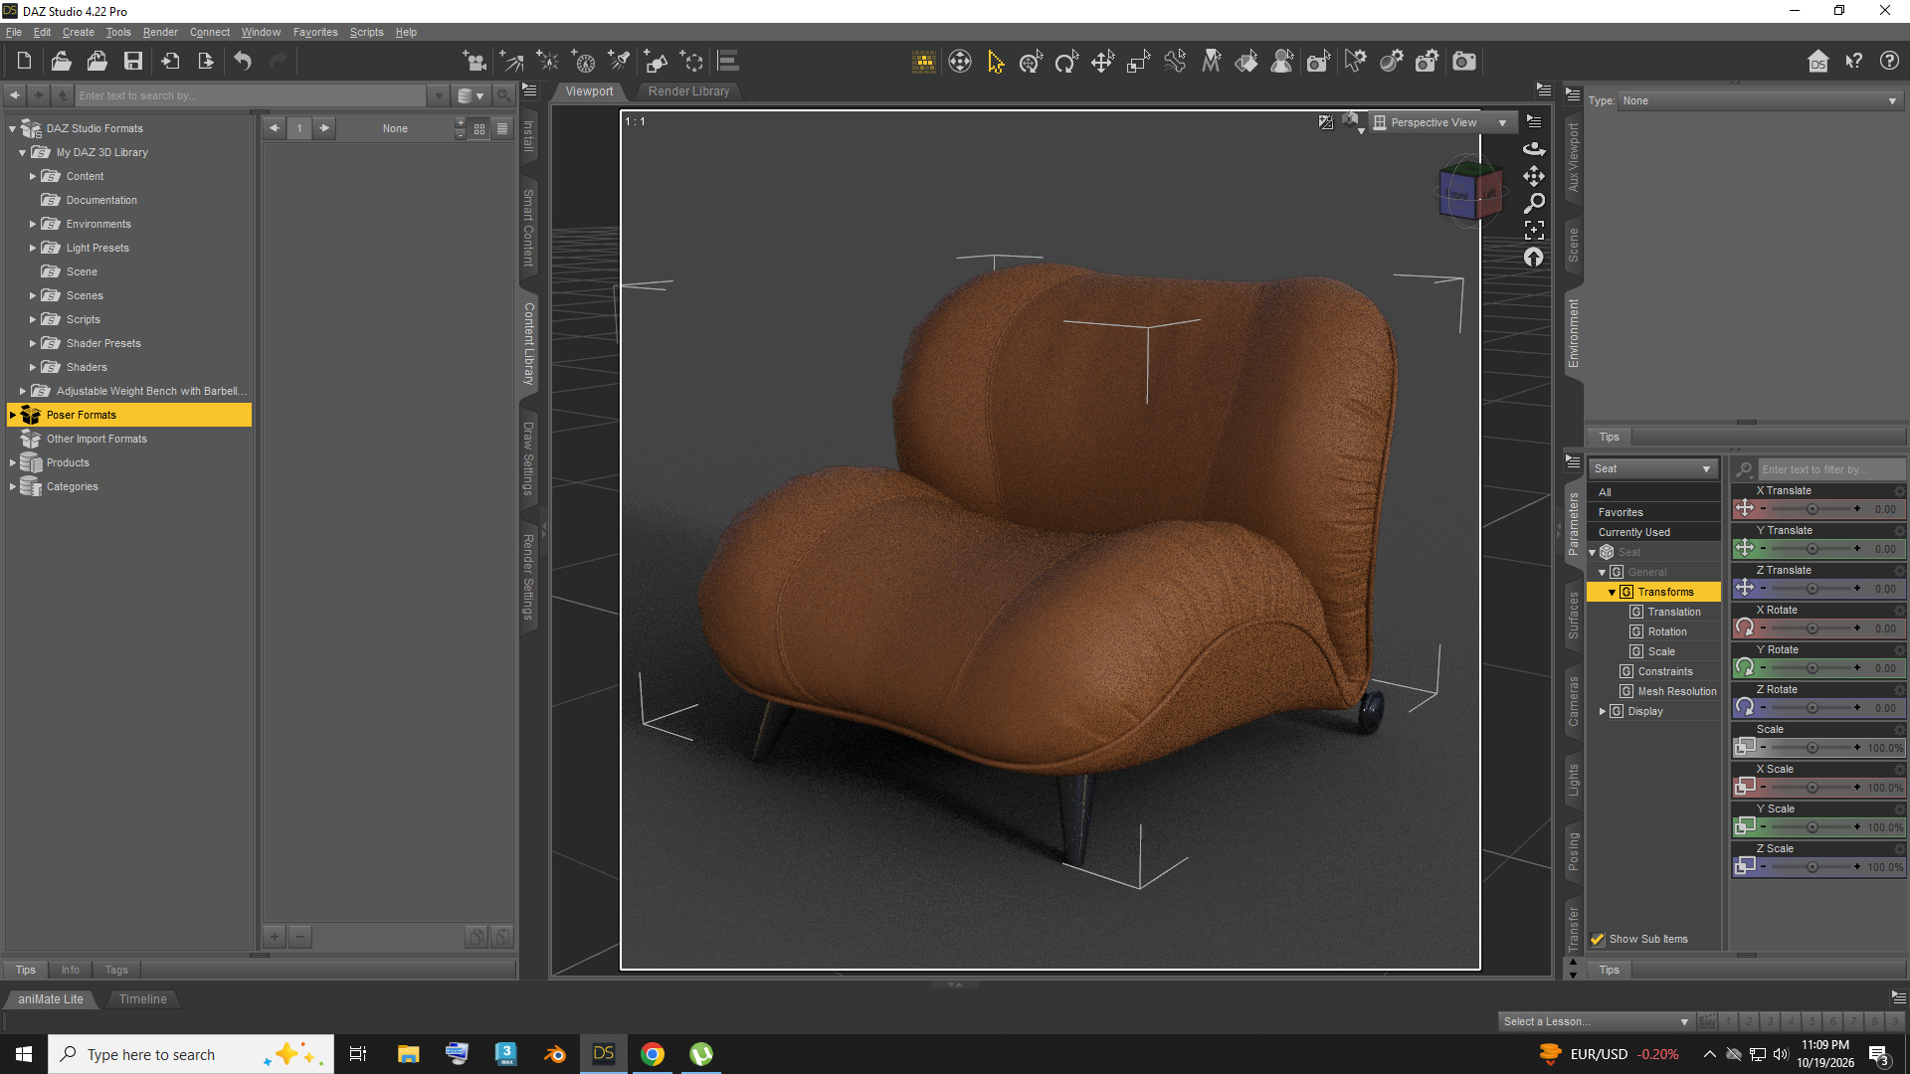Select the Node Selection arrow tool
The height and width of the screenshot is (1074, 1910).
(x=995, y=62)
